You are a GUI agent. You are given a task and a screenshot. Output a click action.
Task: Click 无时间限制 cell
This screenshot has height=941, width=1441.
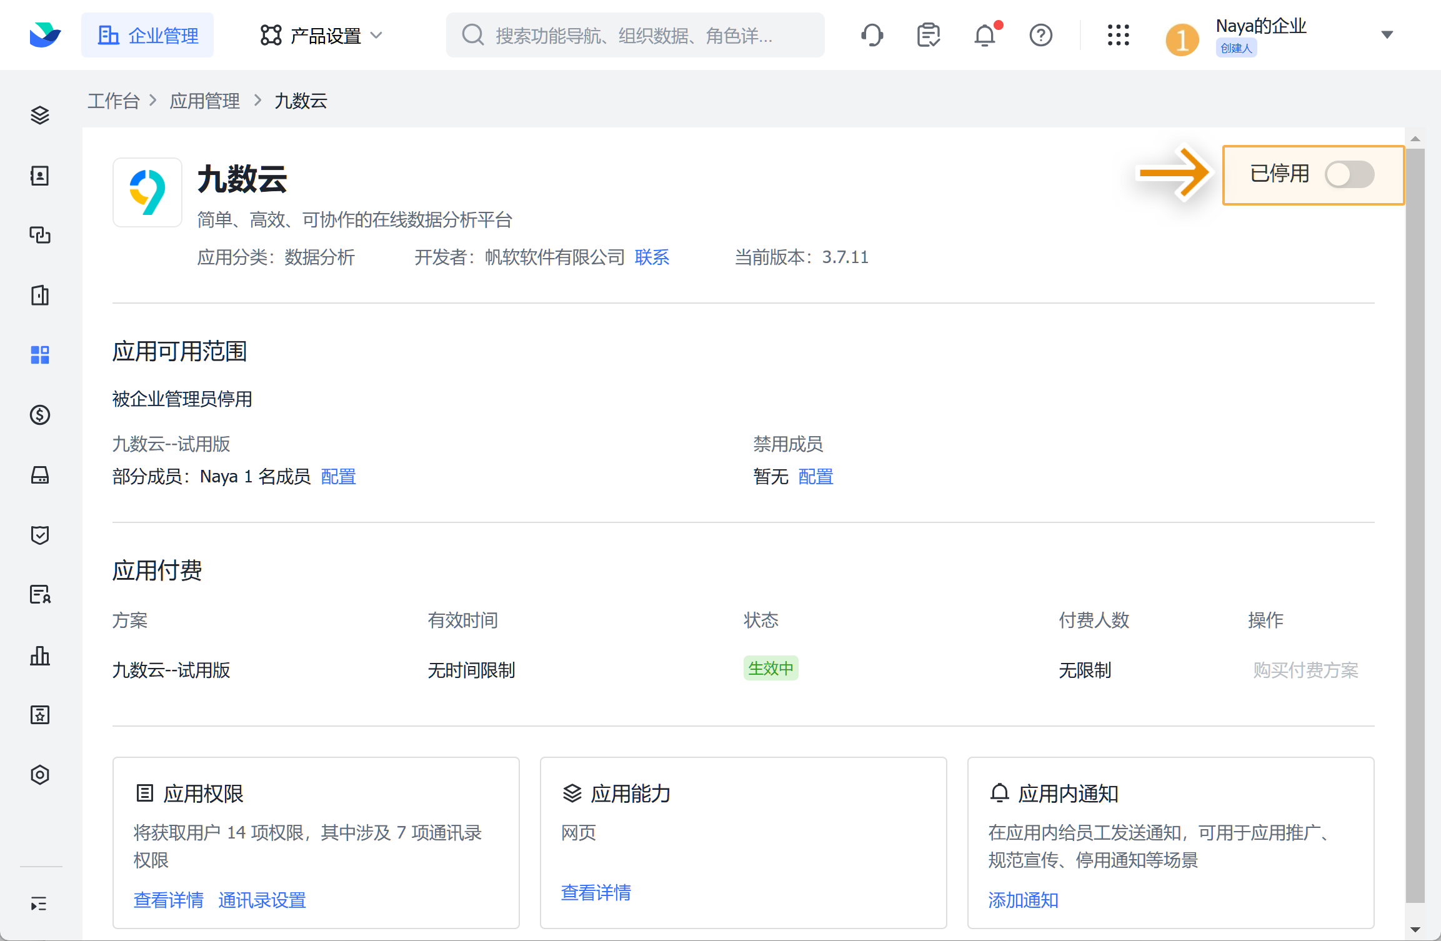pyautogui.click(x=472, y=670)
